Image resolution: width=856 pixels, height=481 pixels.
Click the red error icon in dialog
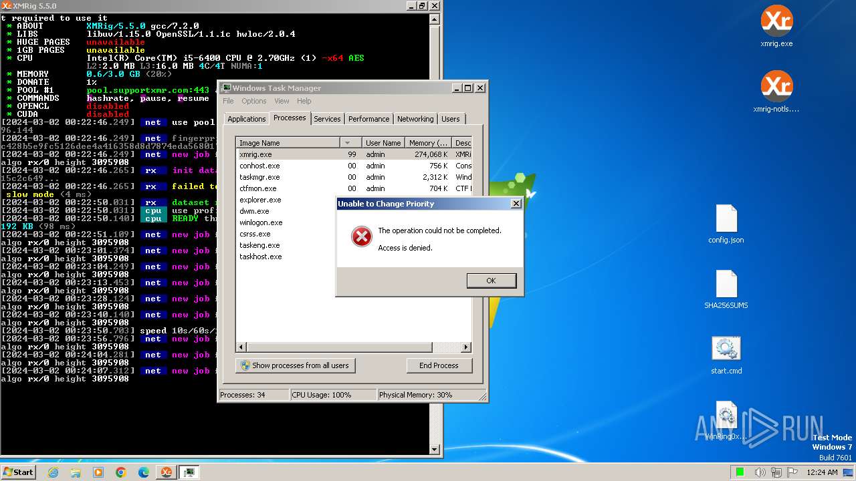[361, 236]
